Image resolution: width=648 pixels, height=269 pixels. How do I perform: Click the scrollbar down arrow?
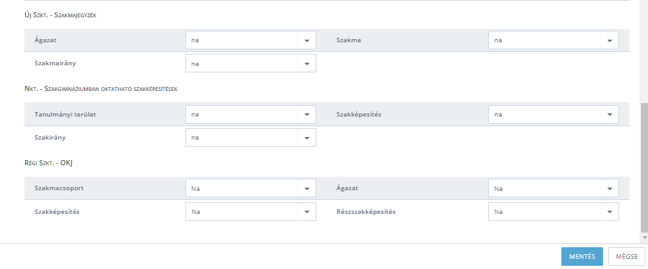(645, 238)
